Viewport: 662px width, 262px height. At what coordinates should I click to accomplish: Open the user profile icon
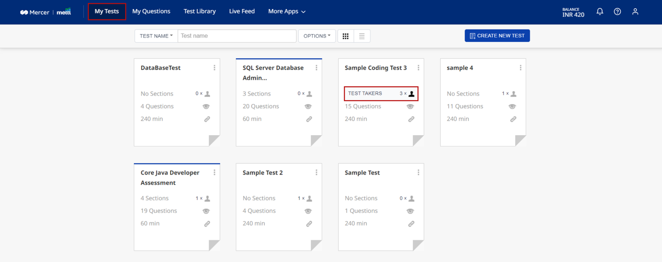[x=635, y=12]
